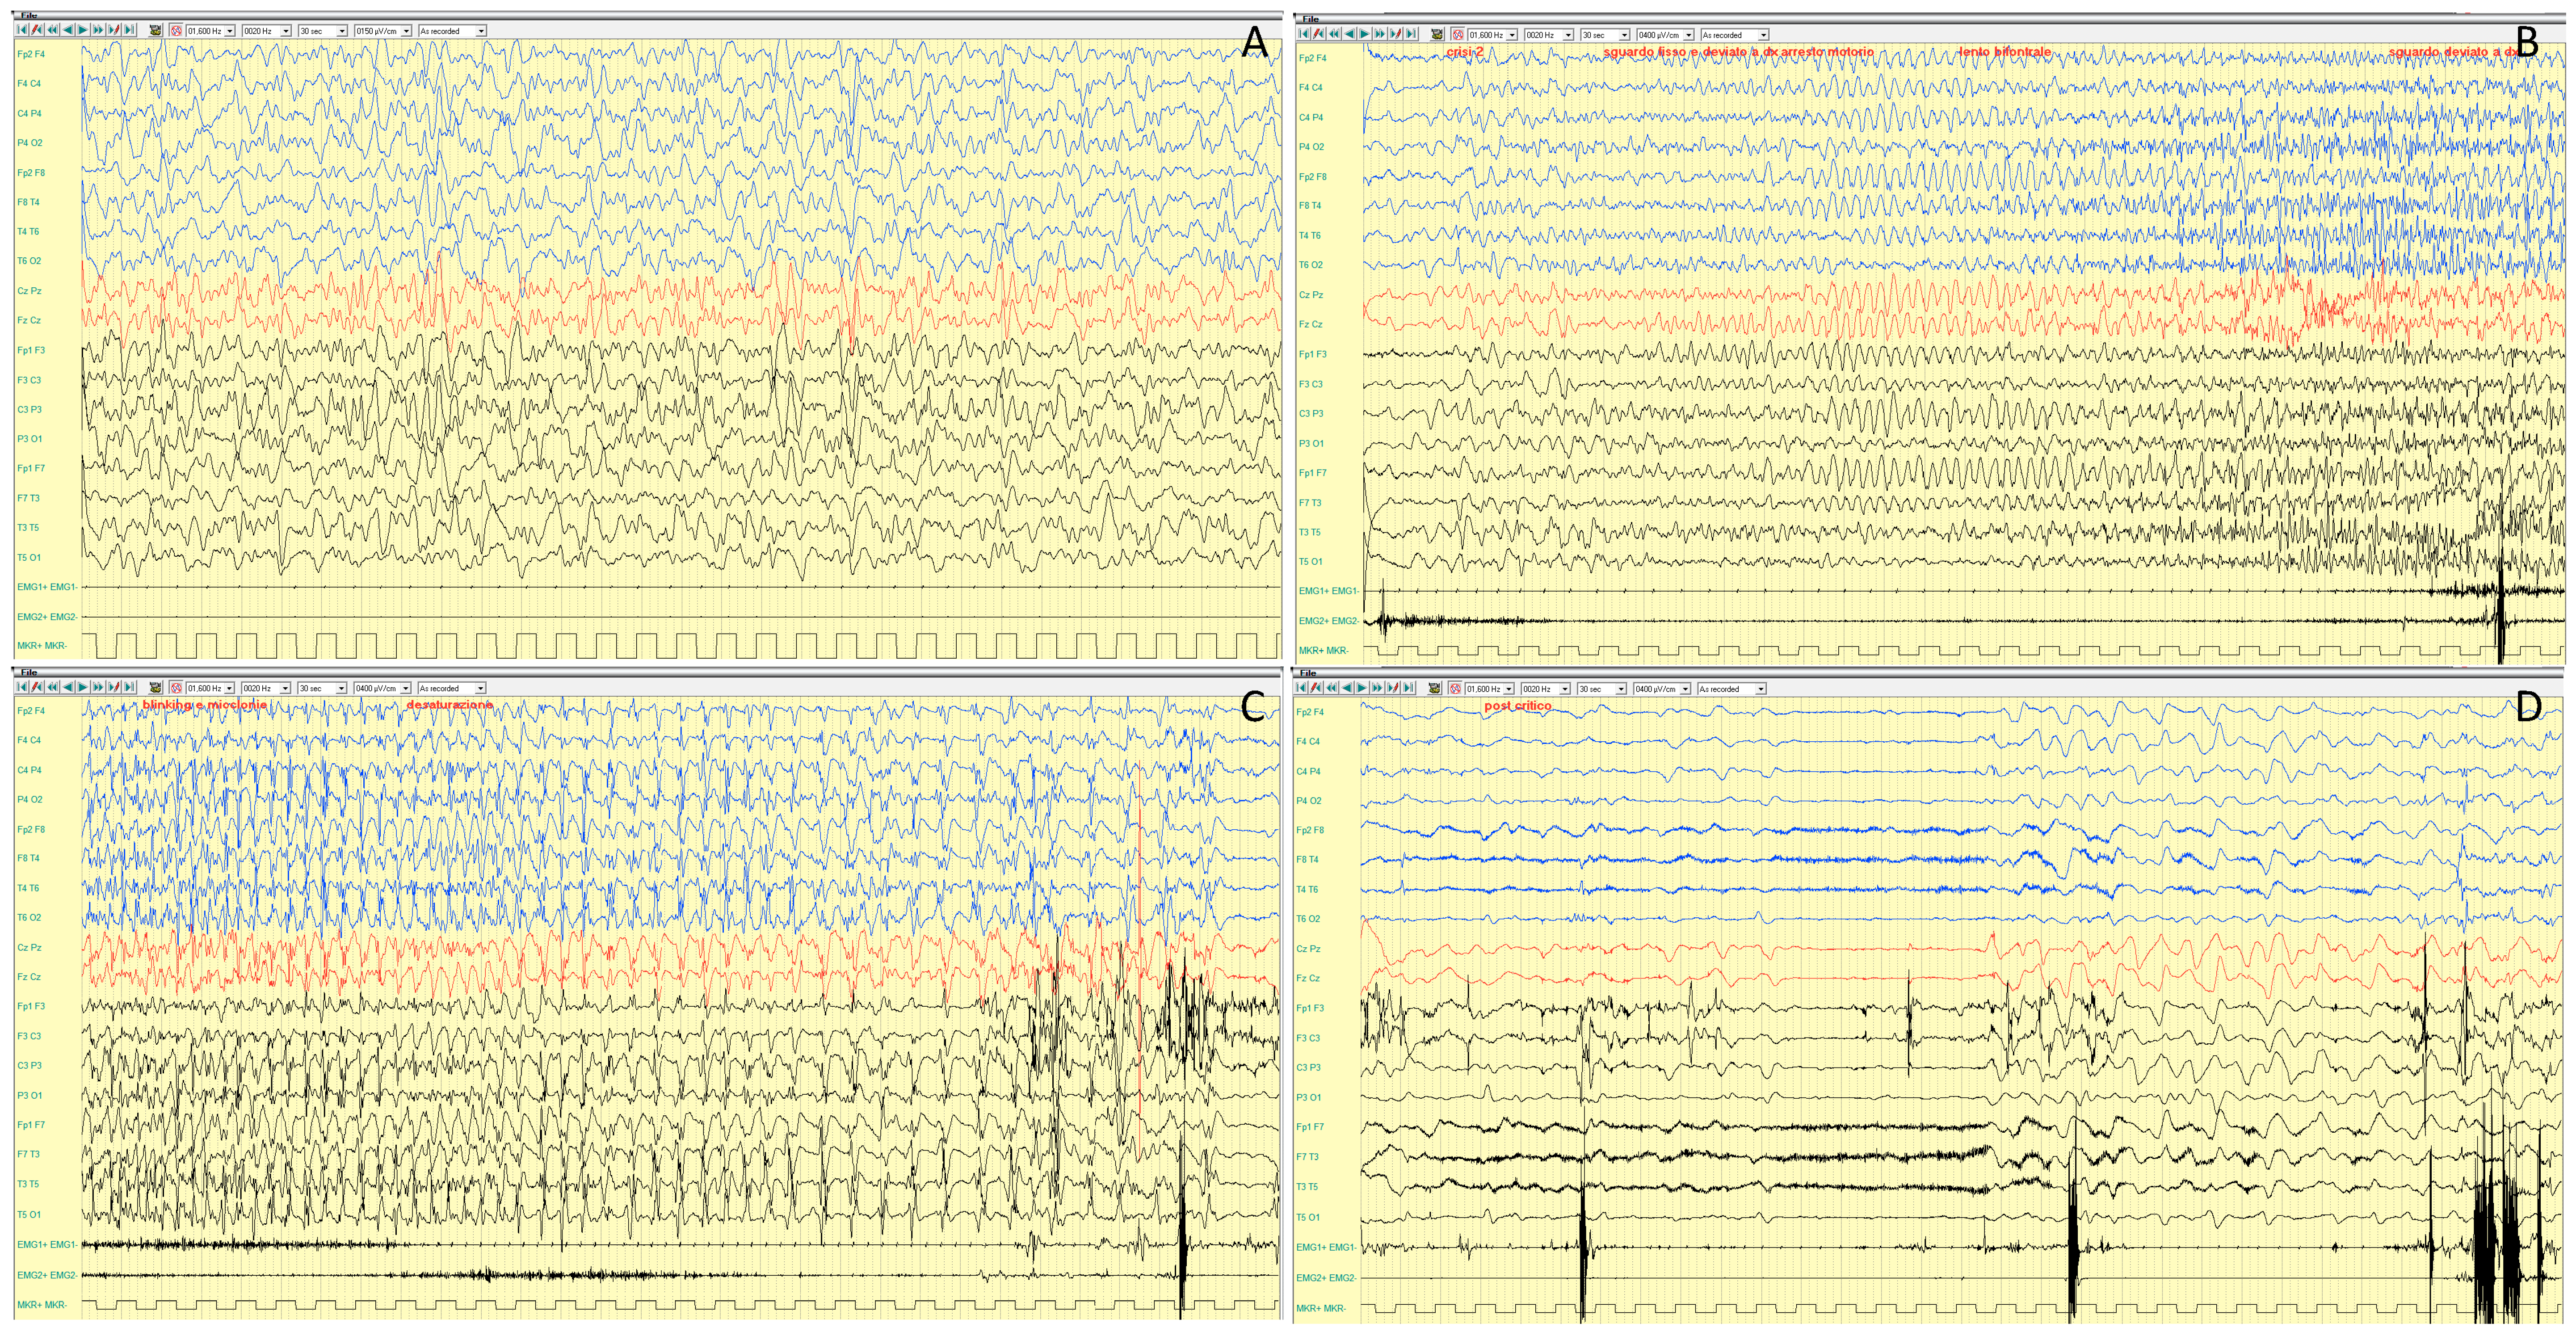Viewport: 2576px width, 1336px height.
Task: Fast forward pages in panel B
Action: pyautogui.click(x=1380, y=34)
